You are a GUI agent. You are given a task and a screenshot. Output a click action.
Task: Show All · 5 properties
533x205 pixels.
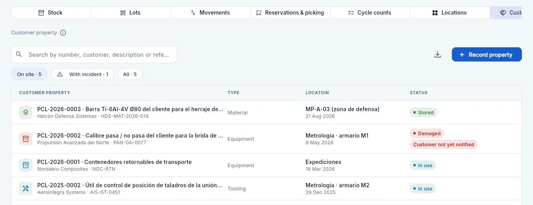pyautogui.click(x=130, y=74)
